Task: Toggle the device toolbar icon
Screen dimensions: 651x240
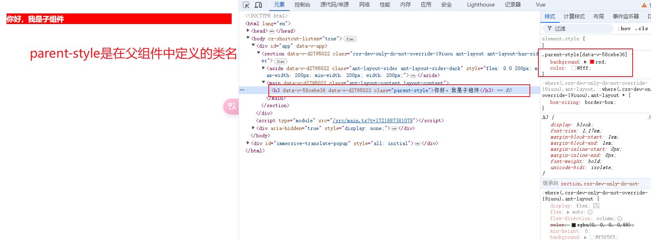Action: [x=258, y=5]
